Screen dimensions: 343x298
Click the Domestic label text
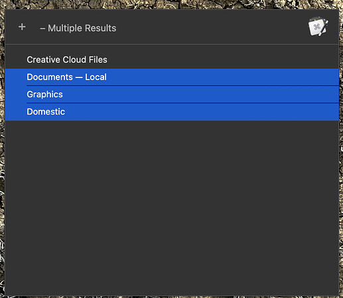pyautogui.click(x=46, y=112)
